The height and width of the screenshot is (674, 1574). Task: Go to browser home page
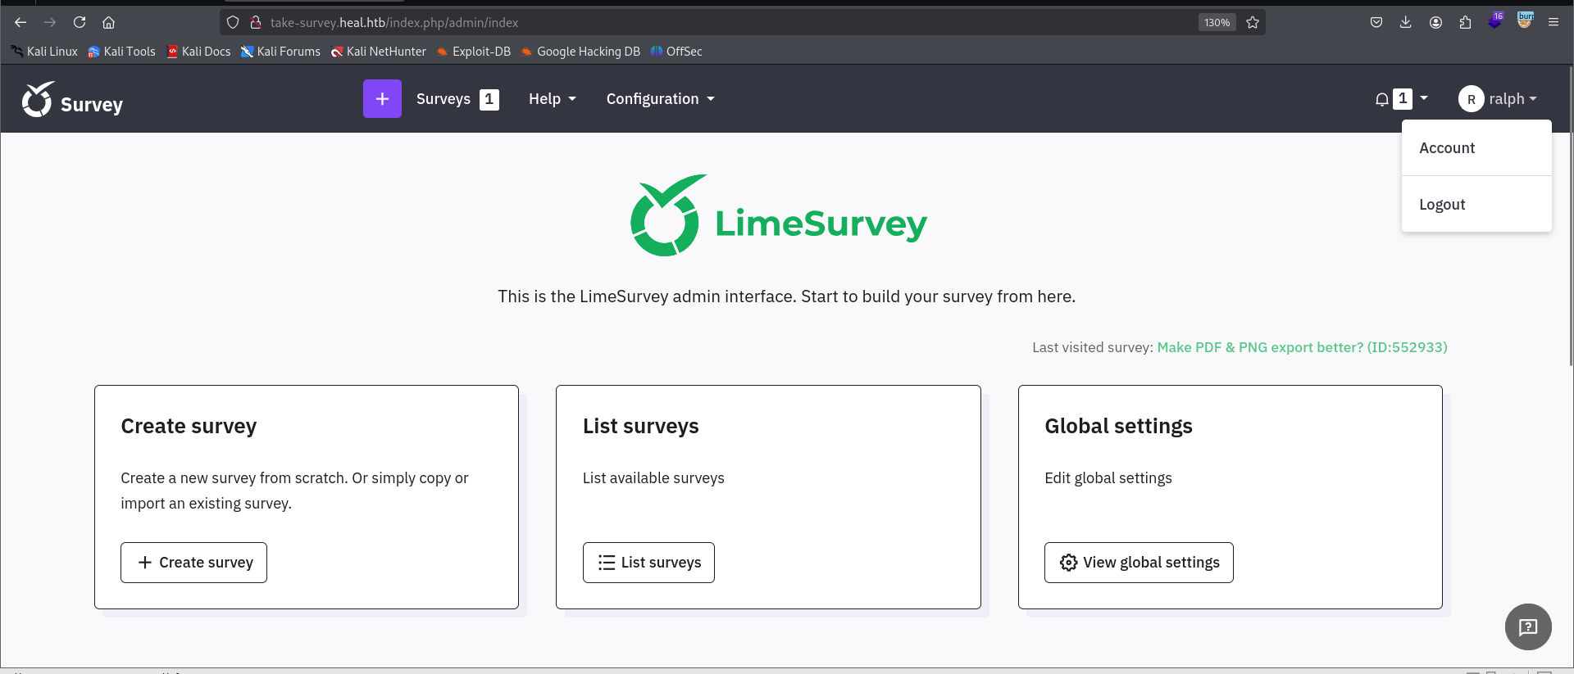(108, 22)
